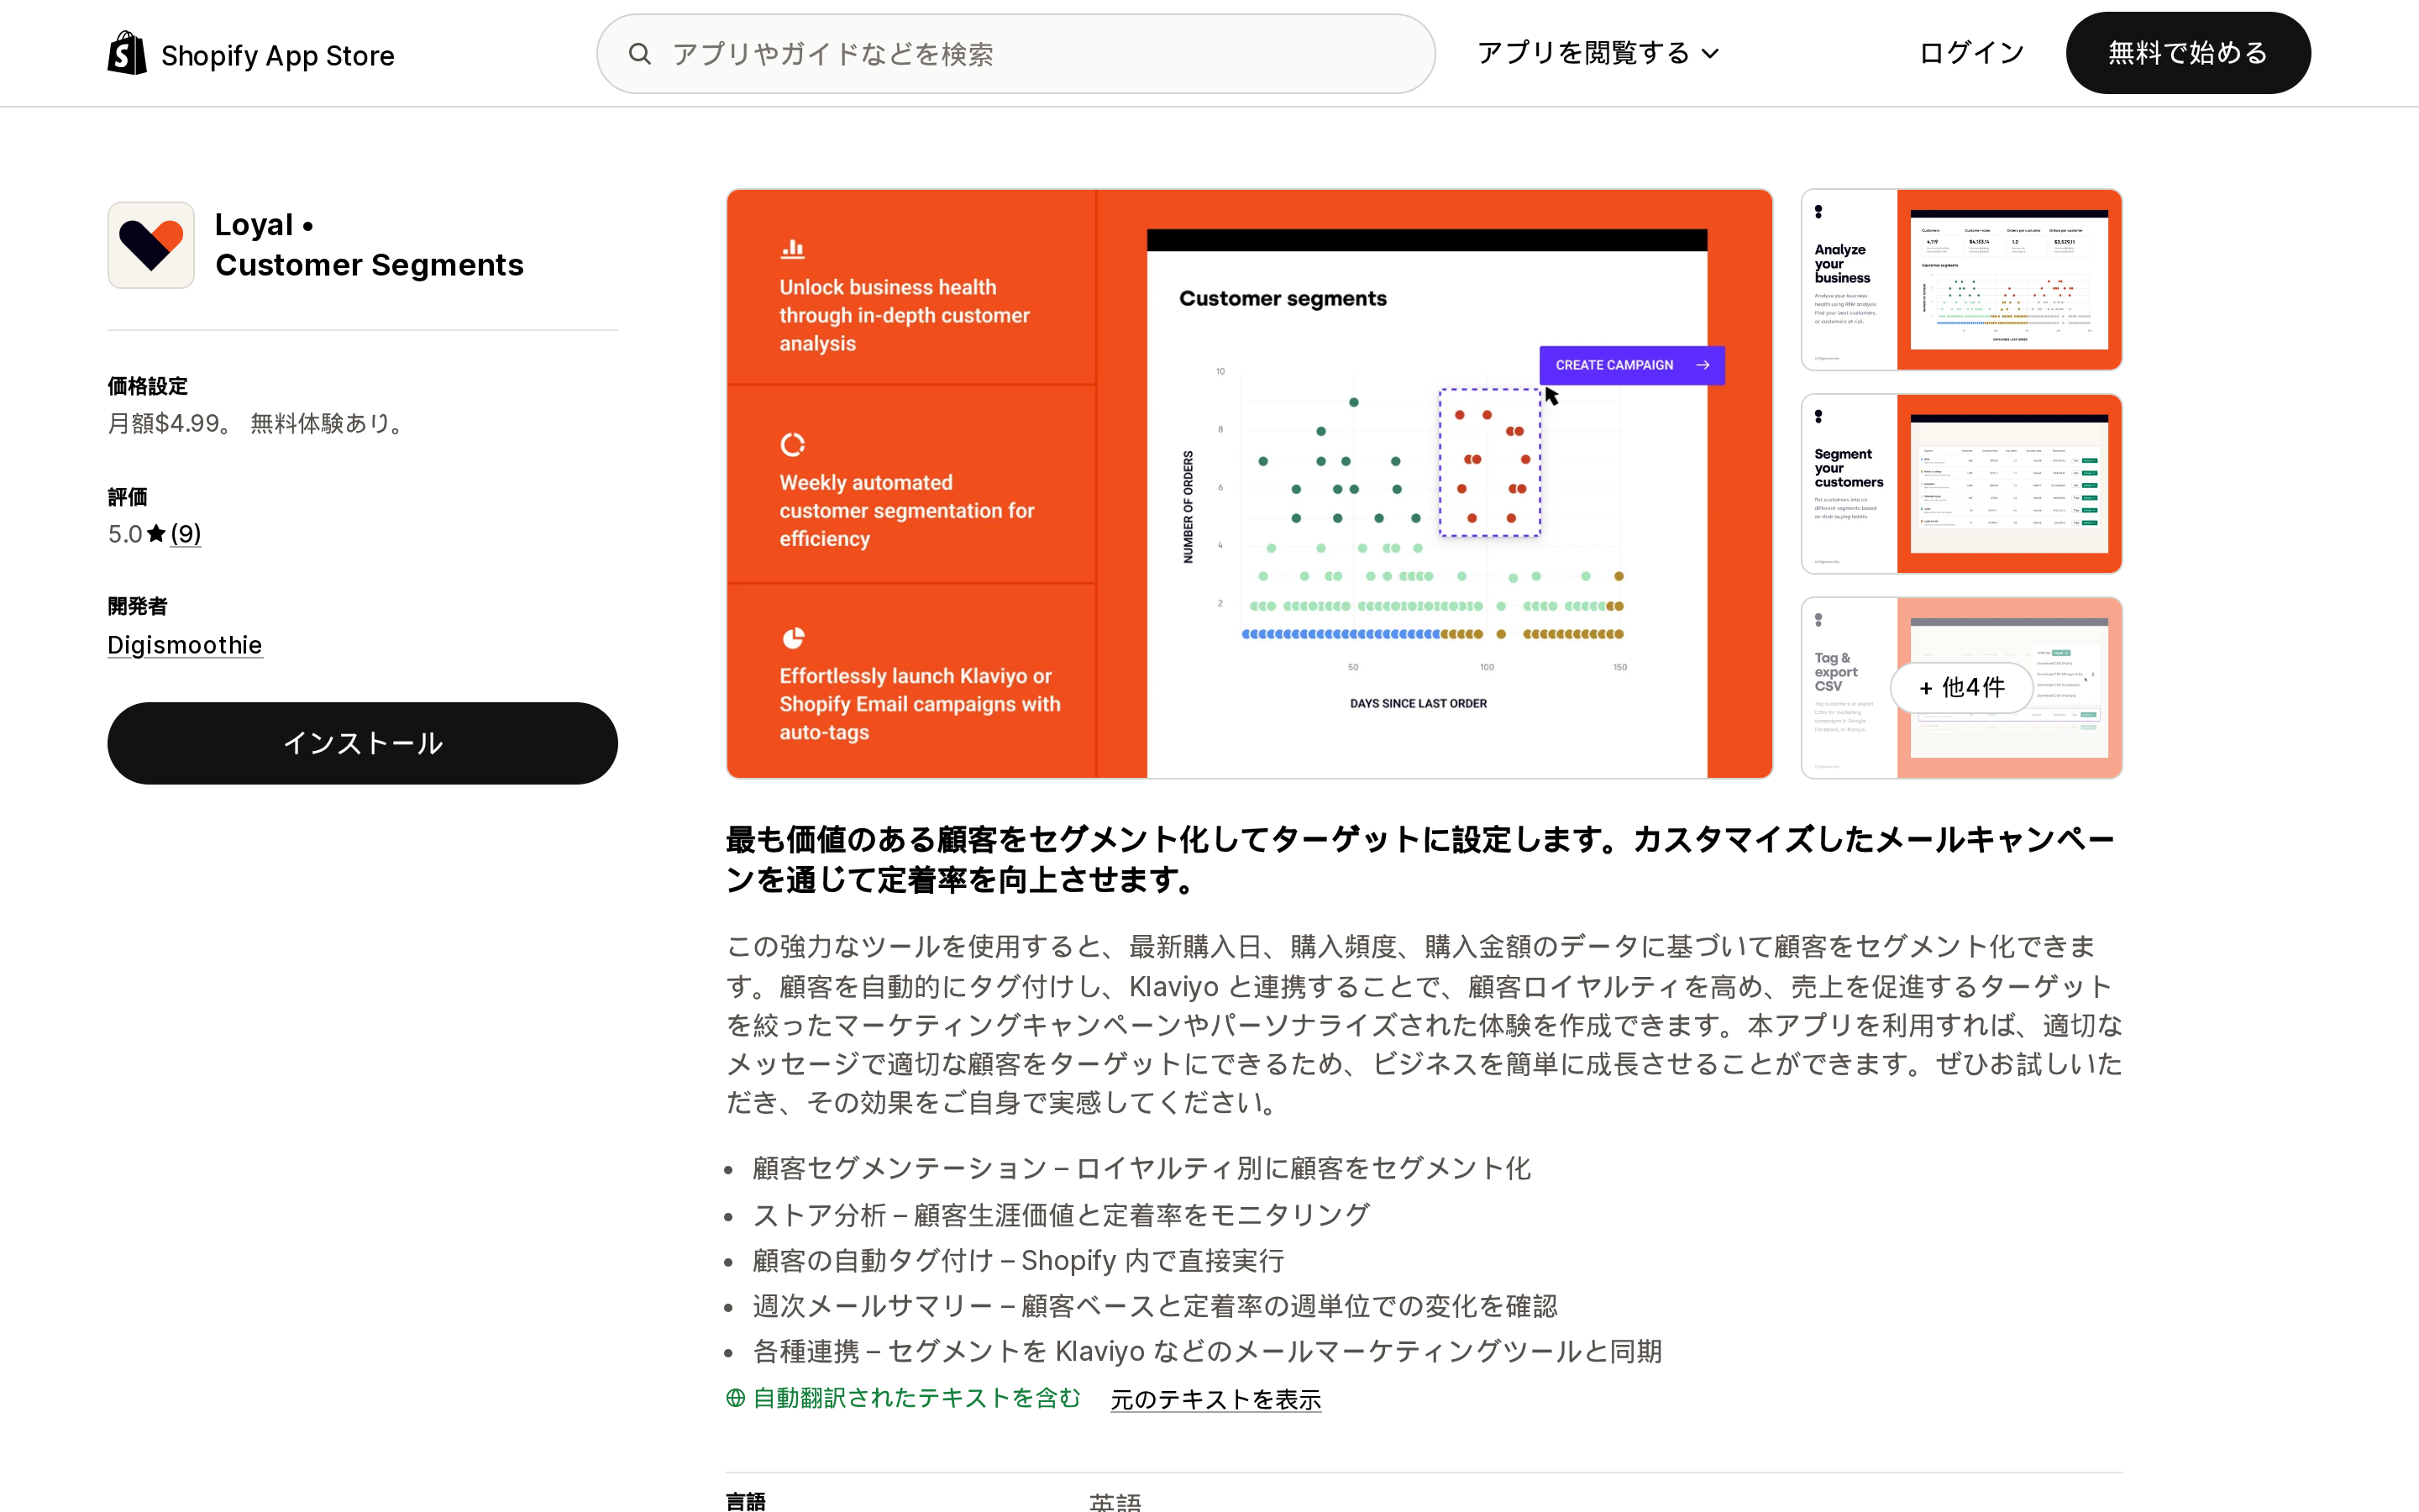Click the ストア分析 bullet item

point(1061,1215)
